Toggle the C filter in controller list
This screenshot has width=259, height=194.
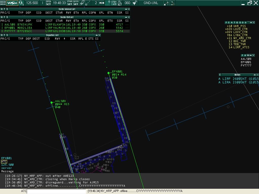(x=229, y=22)
